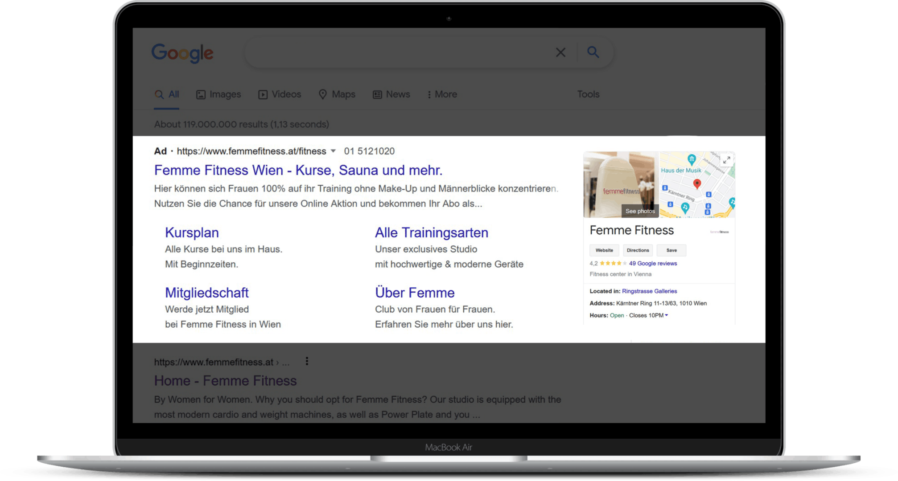The image size is (898, 481).
Task: Expand the Hours dropdown for Femme Fitness
Action: click(x=666, y=314)
